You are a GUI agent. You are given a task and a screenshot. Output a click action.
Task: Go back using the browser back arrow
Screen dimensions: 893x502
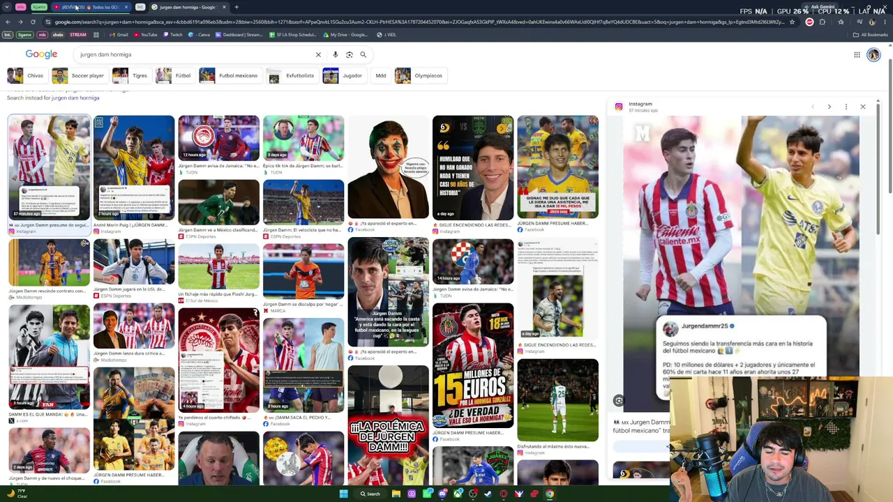8,22
